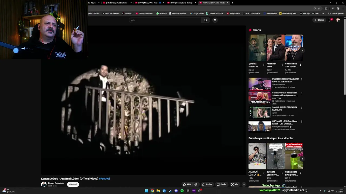
Task: Open Livad For Streamers bookmark
Action: 111,13
